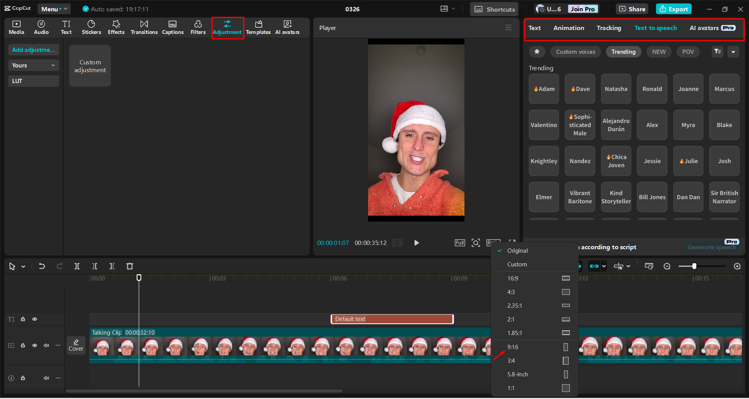Select the Stickers tool
The width and height of the screenshot is (749, 399).
pyautogui.click(x=91, y=27)
